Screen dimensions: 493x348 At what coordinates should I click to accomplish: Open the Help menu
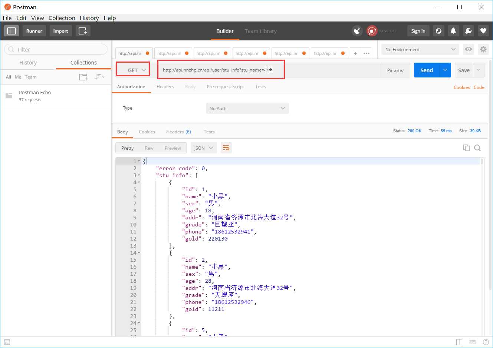click(x=110, y=18)
